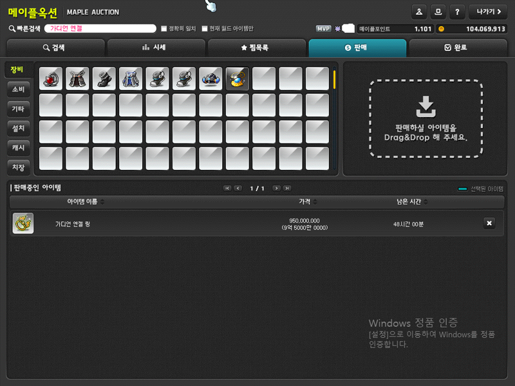Select the red gem ring item

[51, 78]
